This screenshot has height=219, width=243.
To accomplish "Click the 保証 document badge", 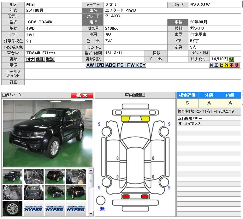I will point(40,59).
